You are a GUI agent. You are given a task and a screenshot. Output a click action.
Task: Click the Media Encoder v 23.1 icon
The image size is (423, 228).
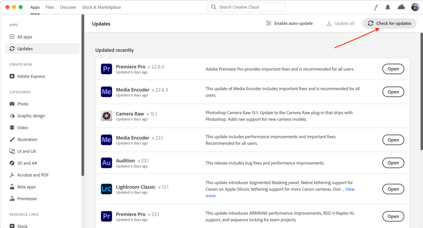[106, 140]
